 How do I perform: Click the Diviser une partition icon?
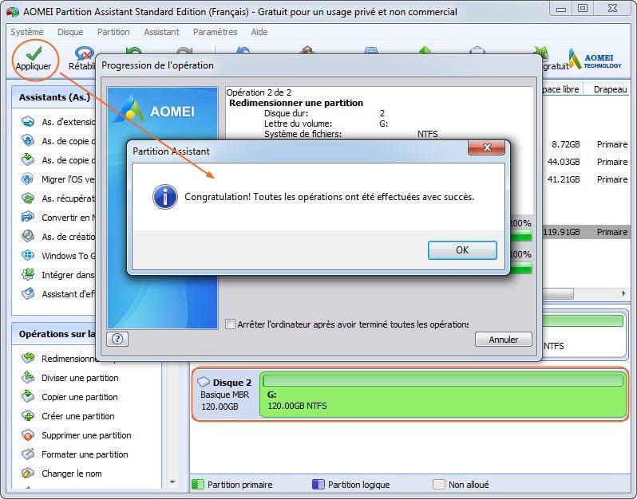[28, 377]
